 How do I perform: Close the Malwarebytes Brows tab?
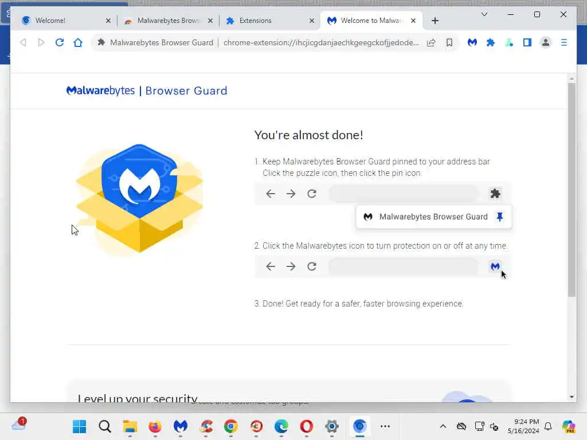click(x=210, y=21)
